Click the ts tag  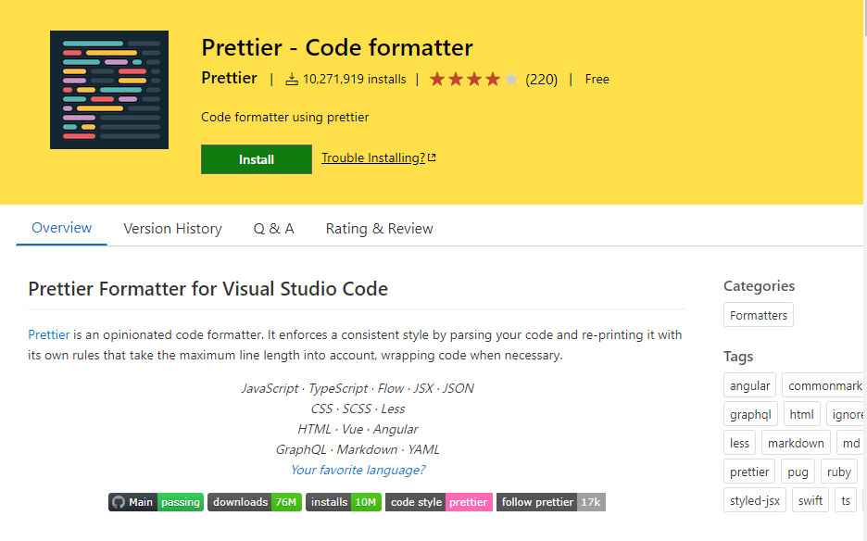846,500
